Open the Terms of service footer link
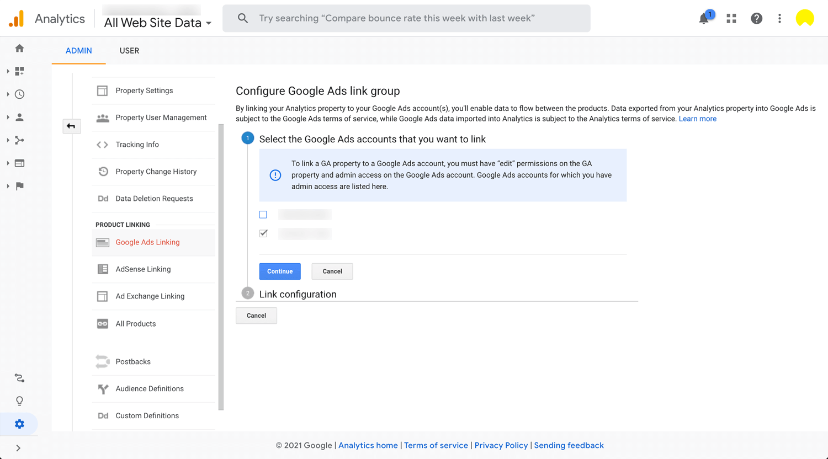Screen dimensions: 828x459 coord(436,445)
